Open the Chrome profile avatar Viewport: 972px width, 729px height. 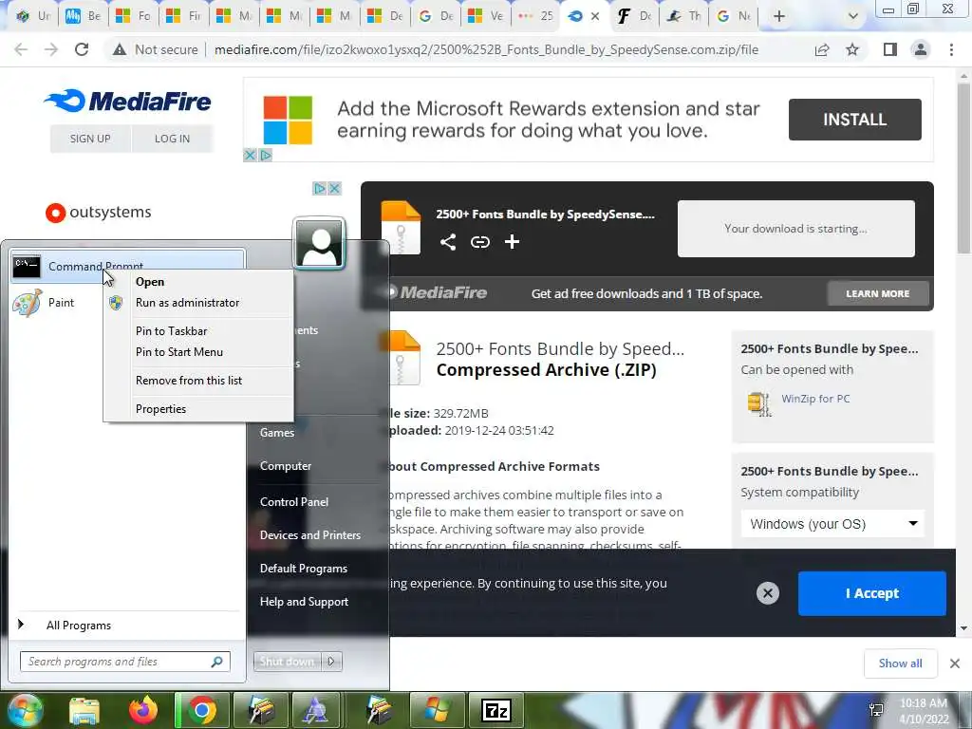point(921,49)
